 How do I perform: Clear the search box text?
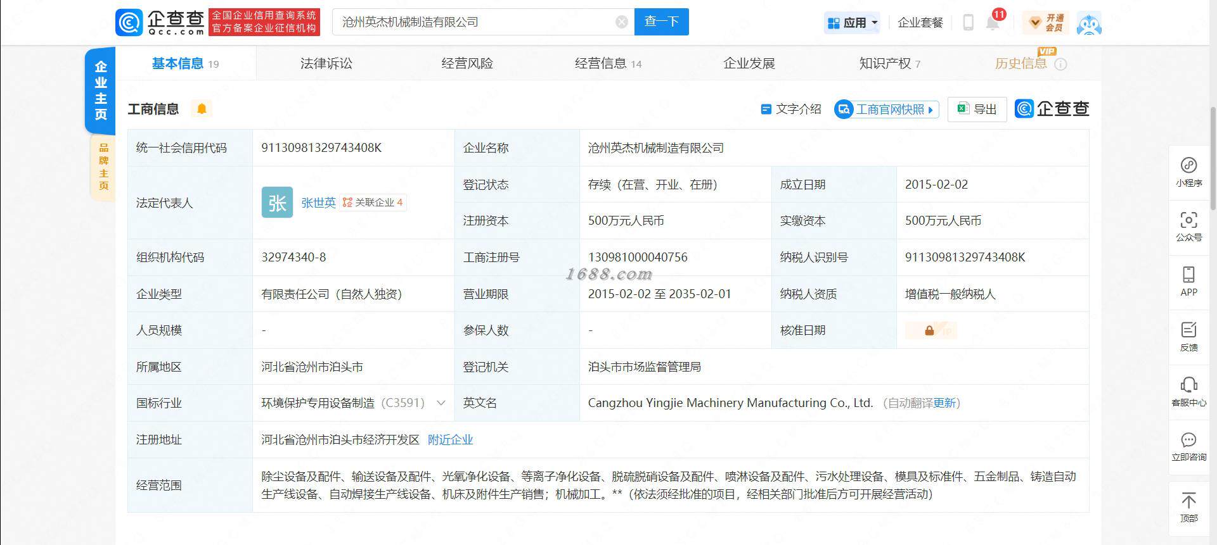point(622,22)
